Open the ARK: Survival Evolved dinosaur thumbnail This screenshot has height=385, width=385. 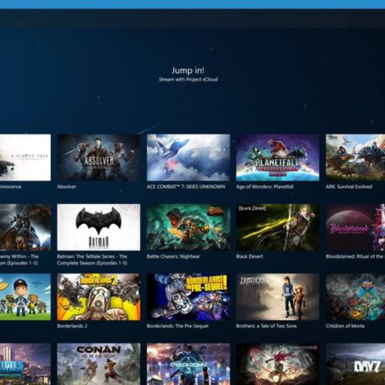click(x=355, y=157)
